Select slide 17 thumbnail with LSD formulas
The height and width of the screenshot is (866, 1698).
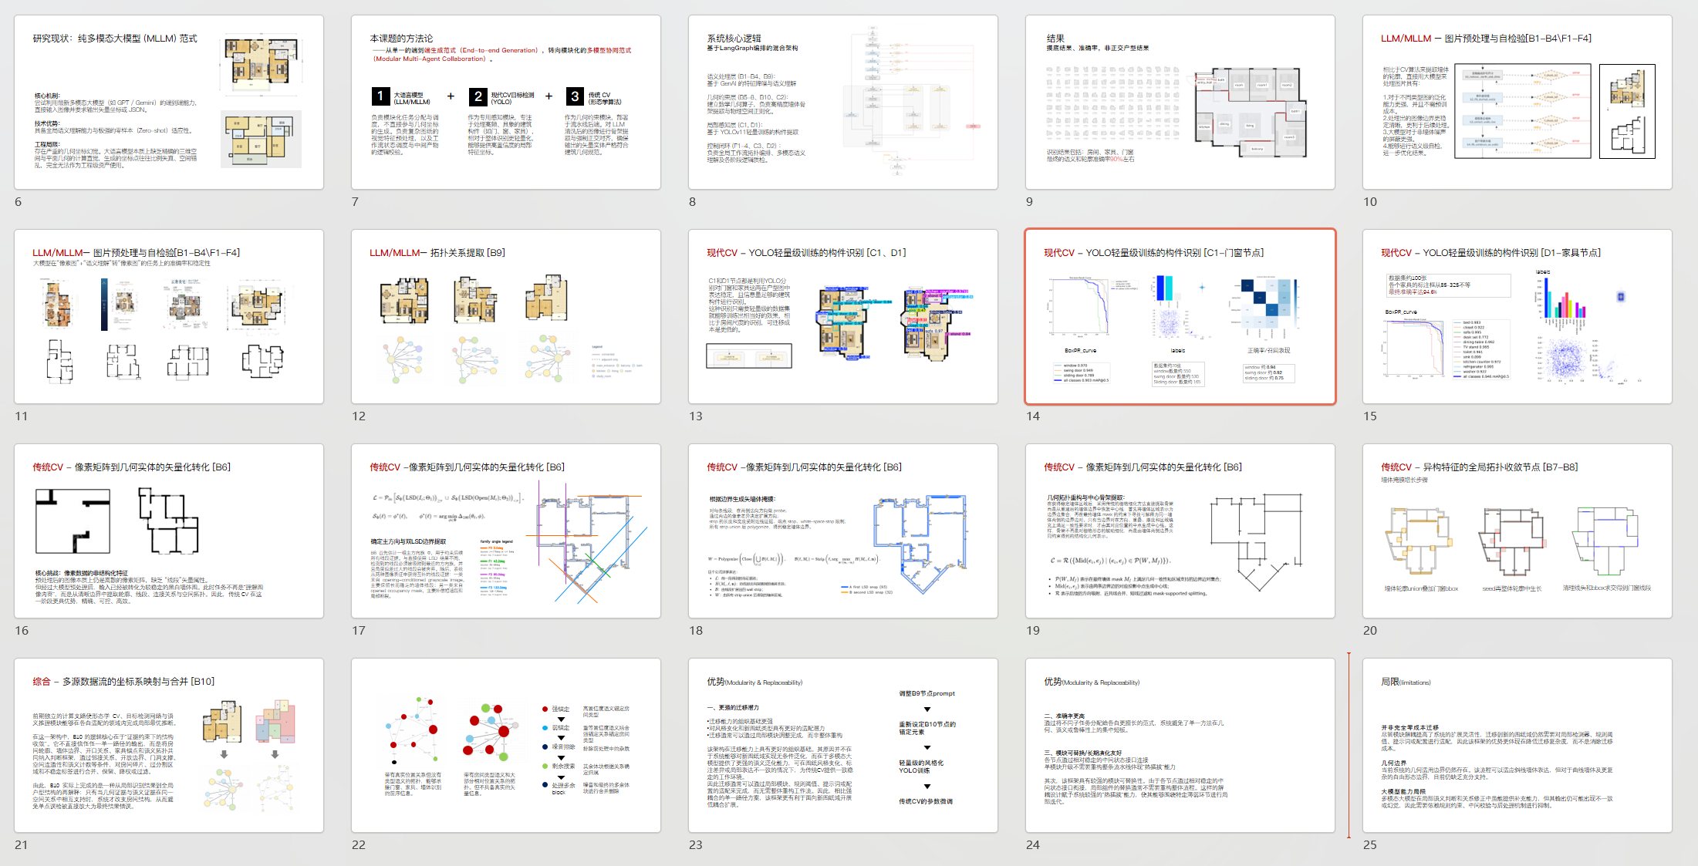(506, 531)
